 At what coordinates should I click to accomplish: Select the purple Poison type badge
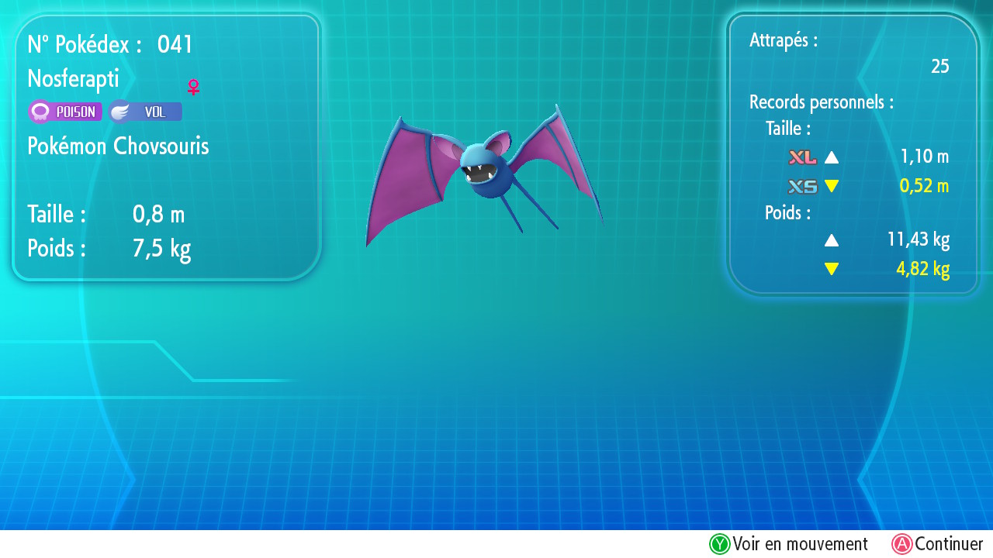[65, 112]
